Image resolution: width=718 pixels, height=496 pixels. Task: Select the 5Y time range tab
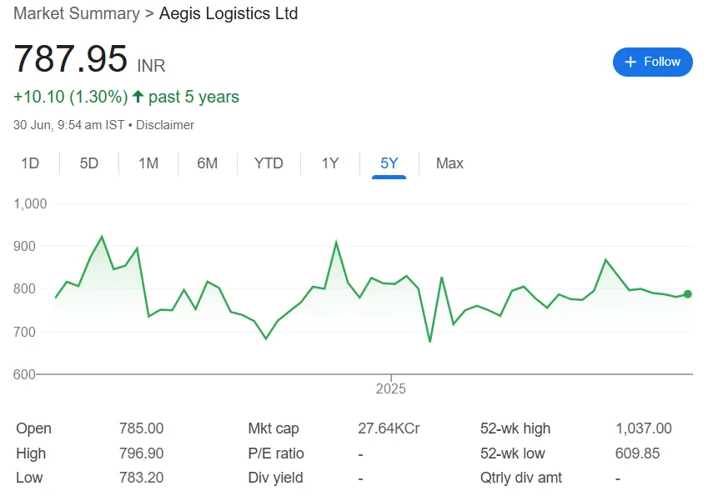(389, 163)
